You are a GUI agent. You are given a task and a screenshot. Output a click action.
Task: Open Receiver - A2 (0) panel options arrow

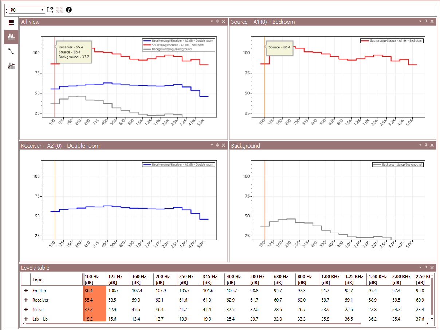[212, 145]
